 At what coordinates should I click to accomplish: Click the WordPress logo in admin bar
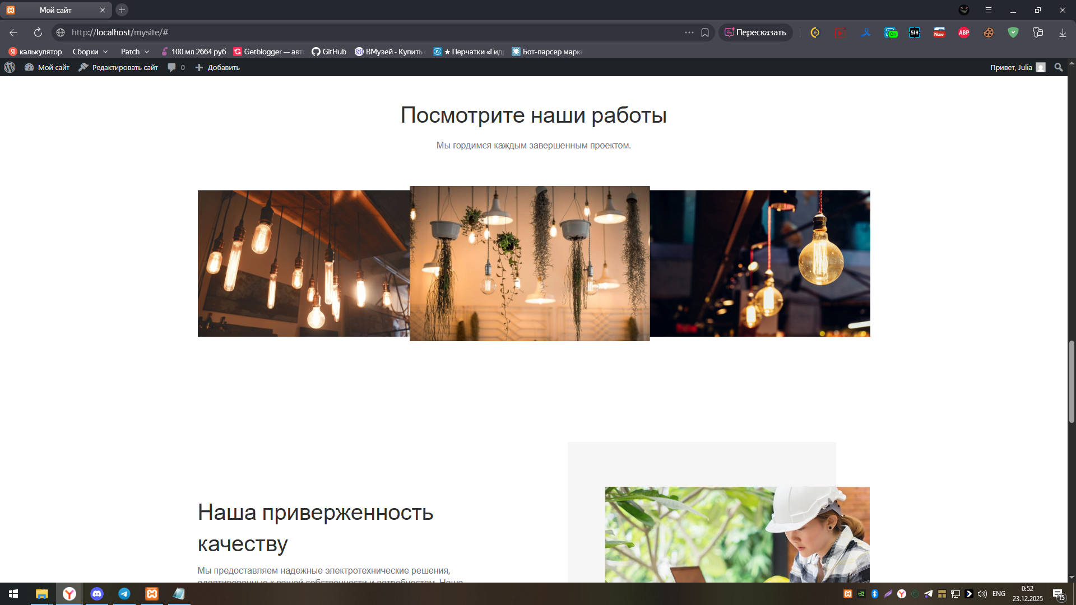click(x=10, y=67)
